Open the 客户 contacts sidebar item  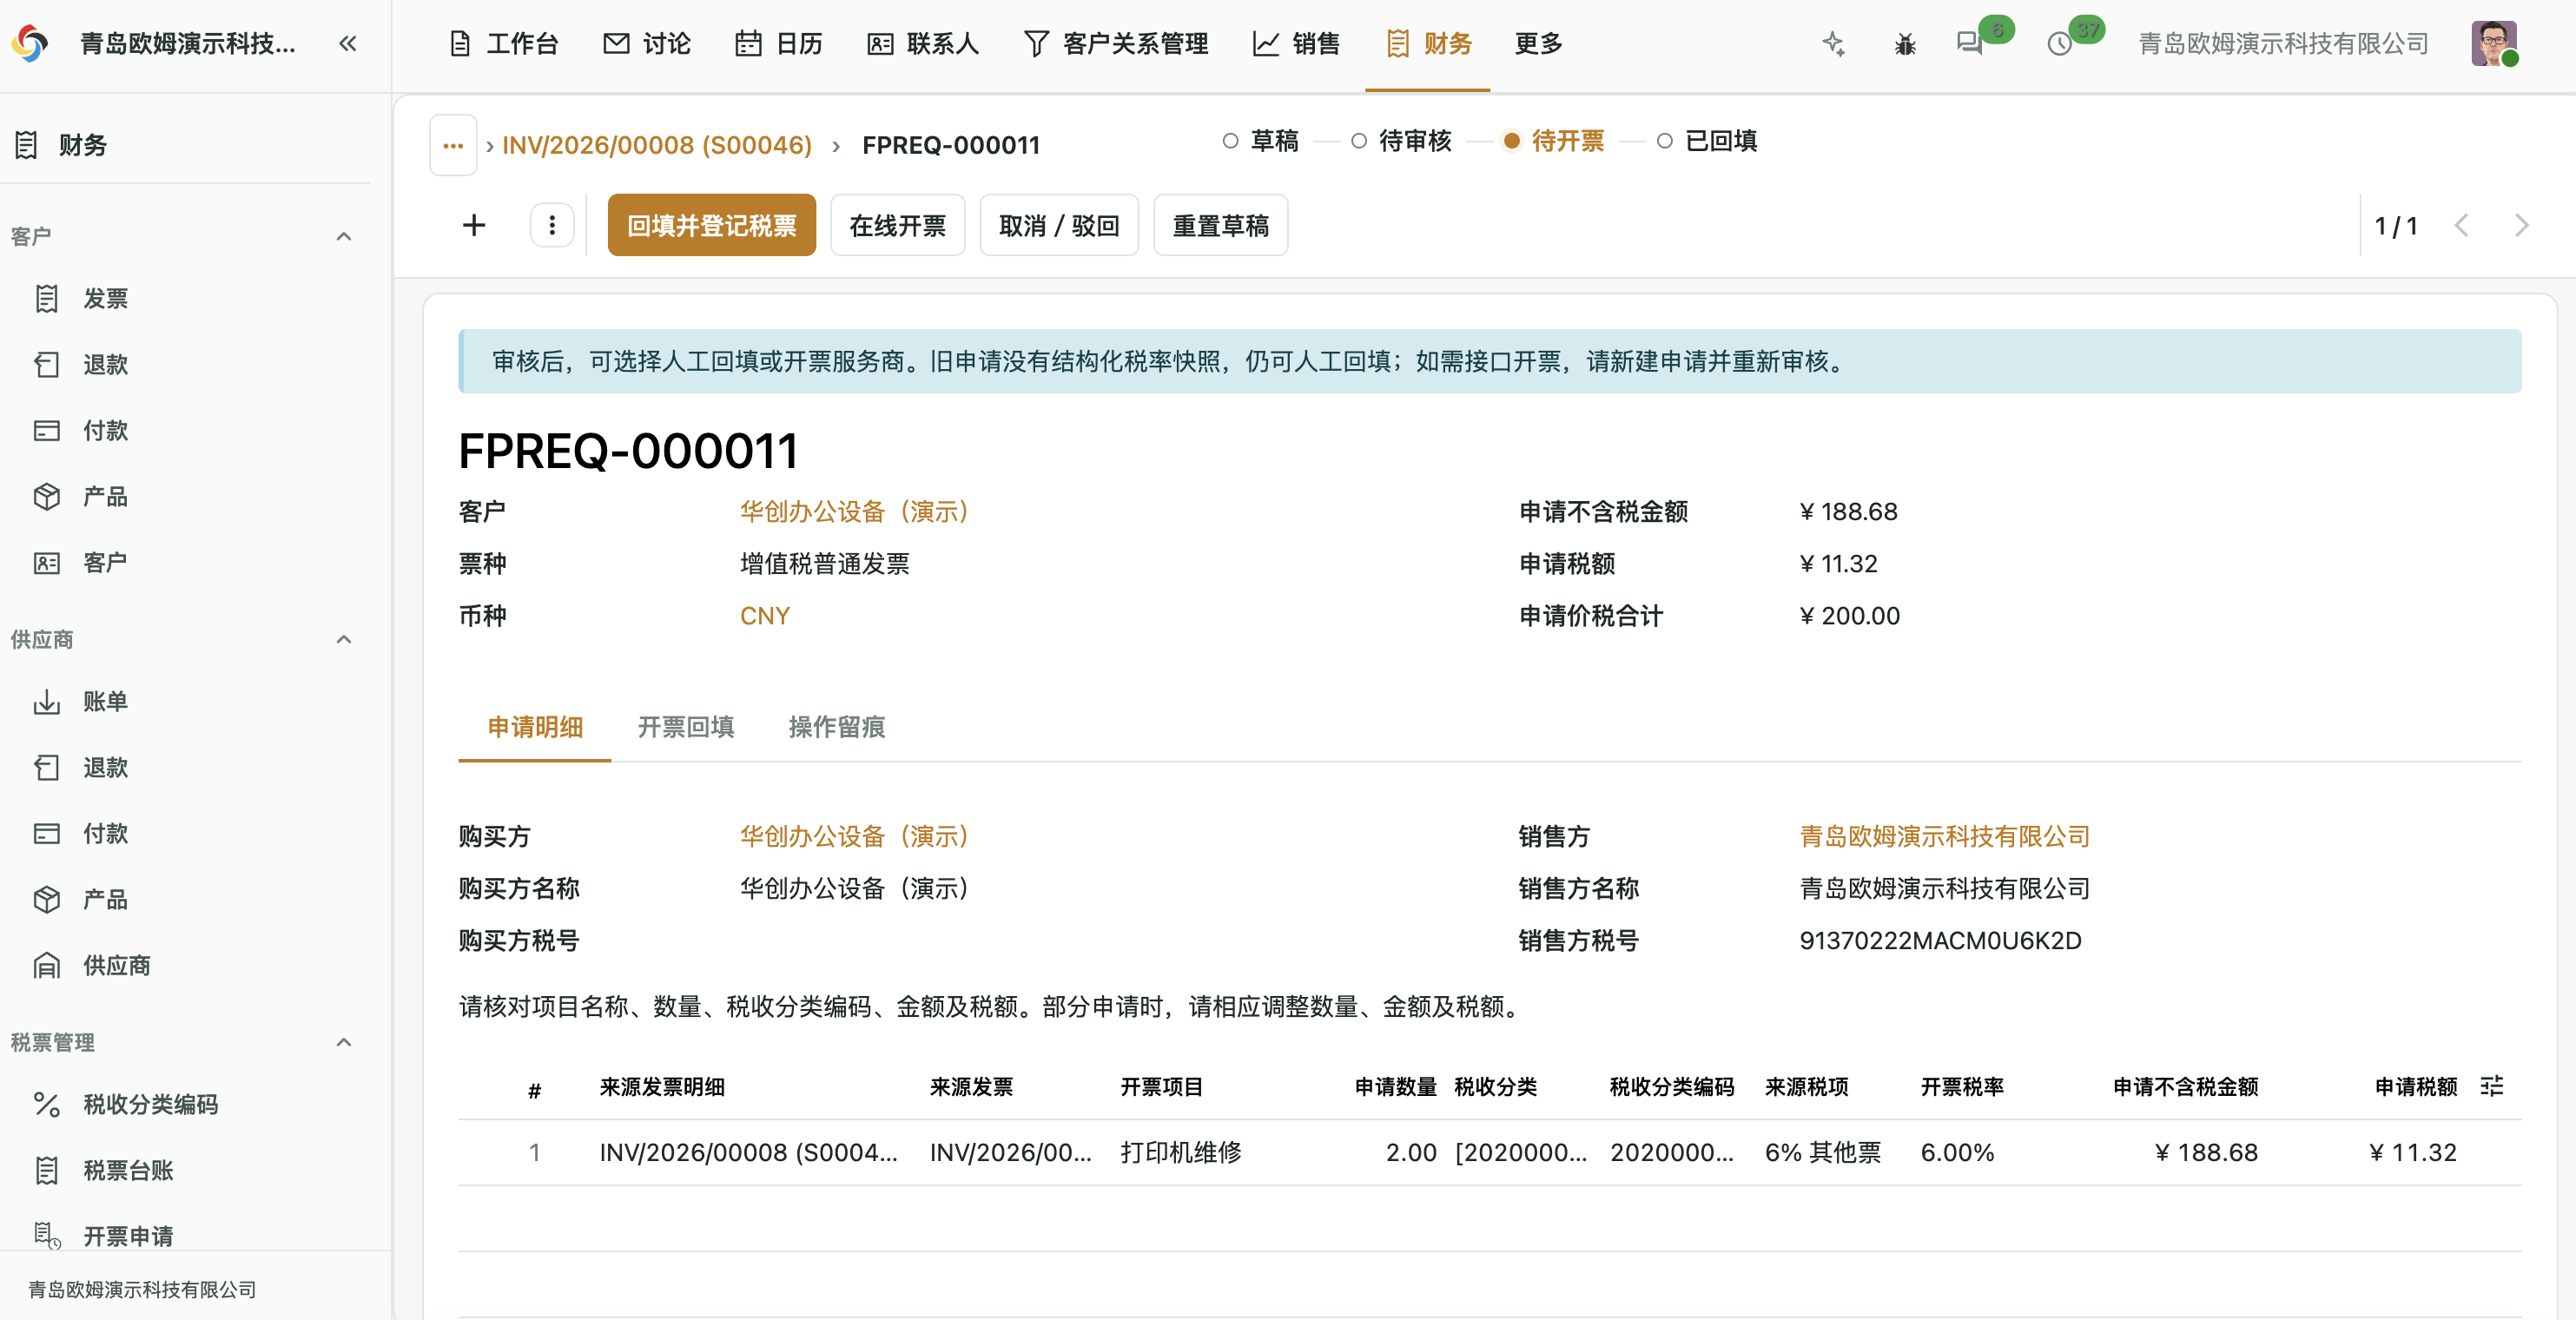click(105, 562)
